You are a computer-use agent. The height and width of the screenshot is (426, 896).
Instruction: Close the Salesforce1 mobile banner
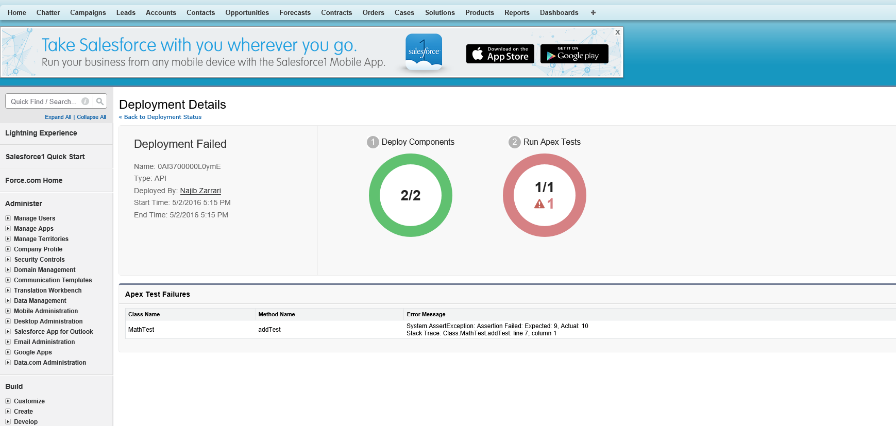617,32
